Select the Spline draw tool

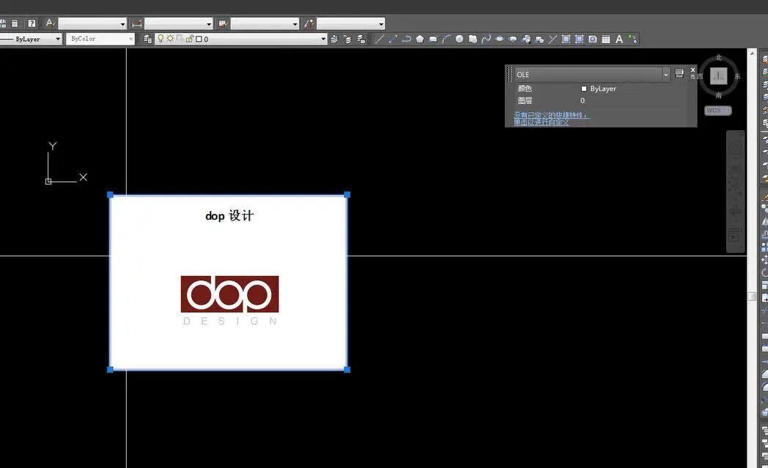(486, 39)
